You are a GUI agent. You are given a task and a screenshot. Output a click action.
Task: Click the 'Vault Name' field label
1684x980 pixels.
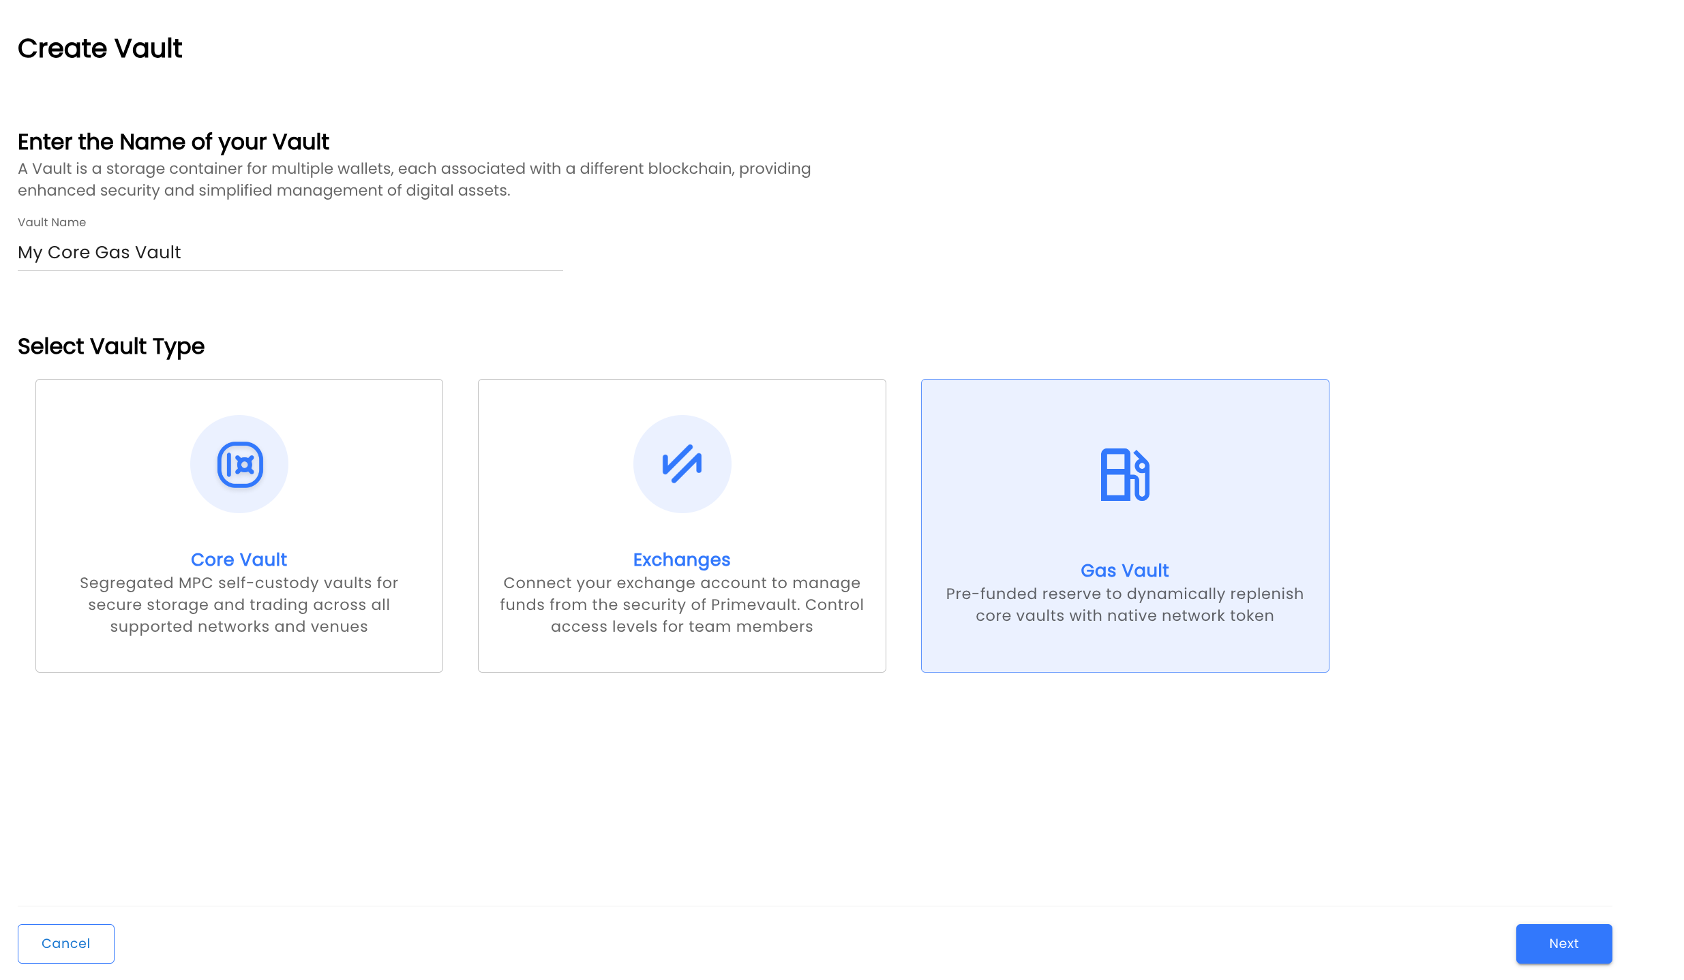(x=52, y=222)
